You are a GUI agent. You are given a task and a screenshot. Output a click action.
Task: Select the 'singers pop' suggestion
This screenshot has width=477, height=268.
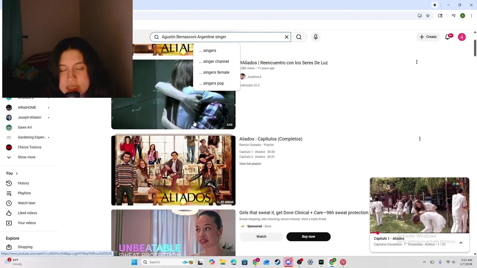(217, 83)
